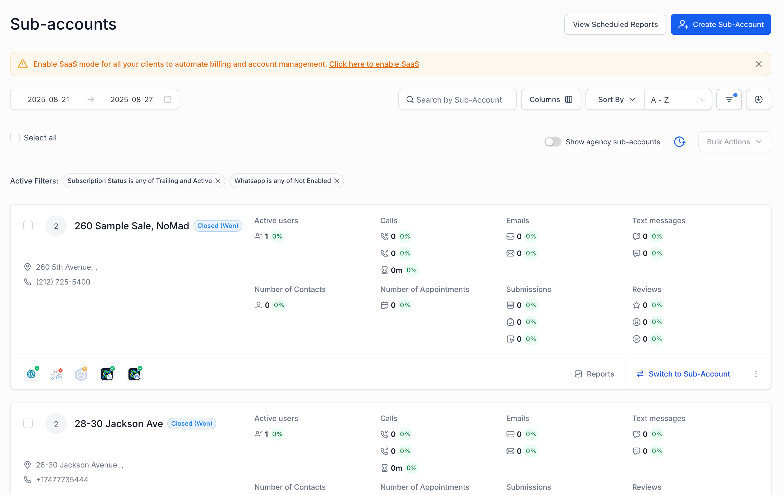Image resolution: width=783 pixels, height=495 pixels.
Task: Tick the 28-30 Jackson Ave checkbox
Action: 28,423
